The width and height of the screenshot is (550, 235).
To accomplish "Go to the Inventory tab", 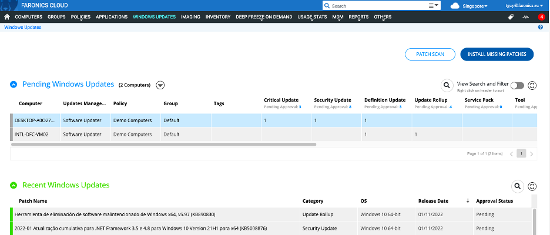I will tap(218, 17).
